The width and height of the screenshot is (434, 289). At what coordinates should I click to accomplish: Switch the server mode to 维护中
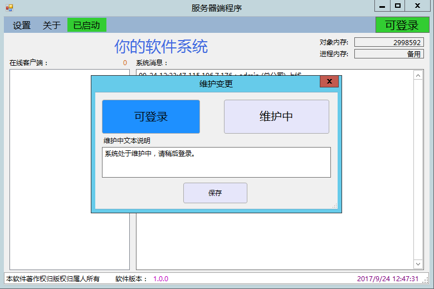276,117
